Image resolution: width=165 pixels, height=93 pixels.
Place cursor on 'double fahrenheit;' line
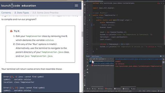[108, 22]
